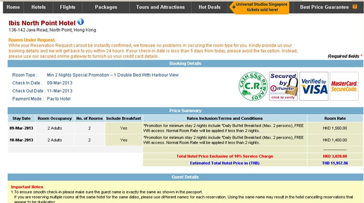This screenshot has width=364, height=203.
Task: Go to the Hotels section
Action: pos(39,7)
